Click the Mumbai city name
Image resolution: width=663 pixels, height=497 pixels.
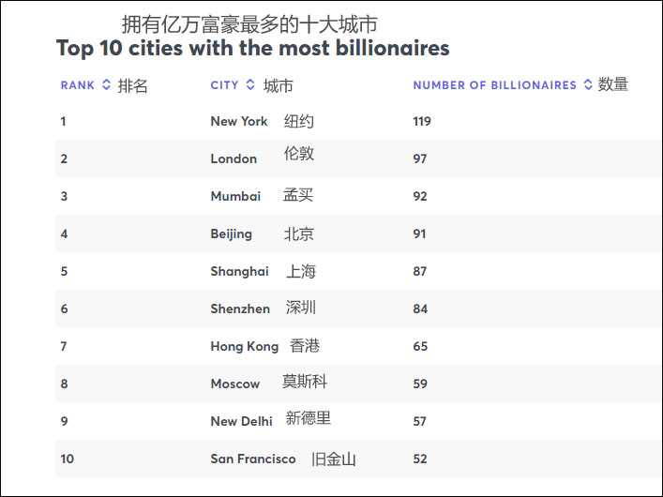tap(235, 196)
